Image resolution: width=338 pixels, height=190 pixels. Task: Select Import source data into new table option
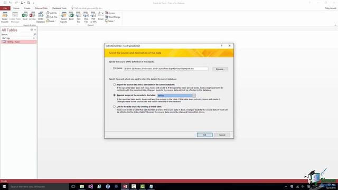(x=114, y=84)
